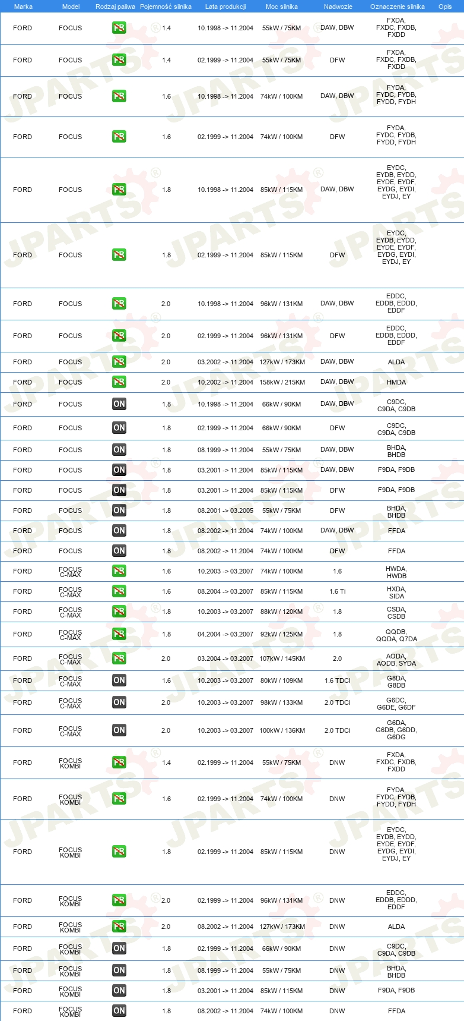Click ON icon in Focus 08.1999 DAW, DBW row
This screenshot has width=464, height=1021.
tap(119, 450)
